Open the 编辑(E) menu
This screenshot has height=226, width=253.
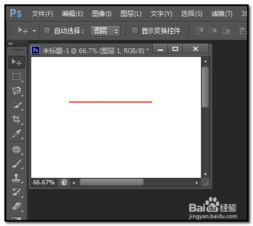pos(72,14)
